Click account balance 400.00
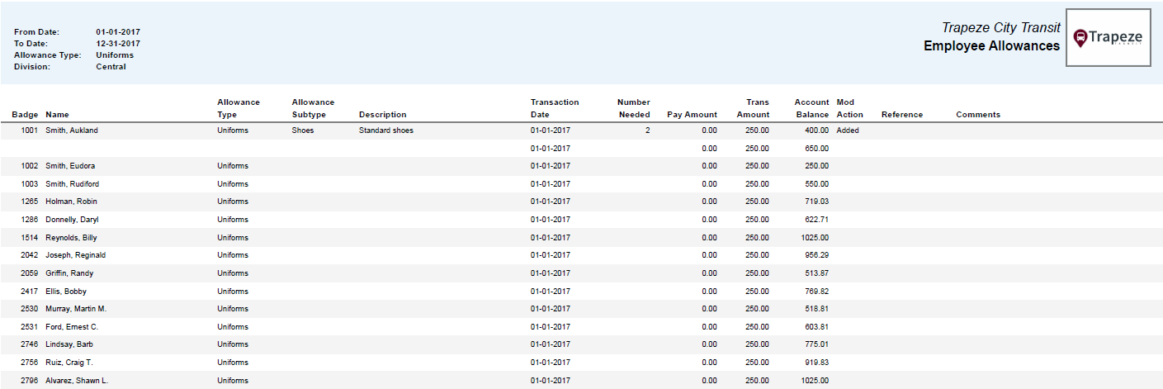 coord(817,130)
